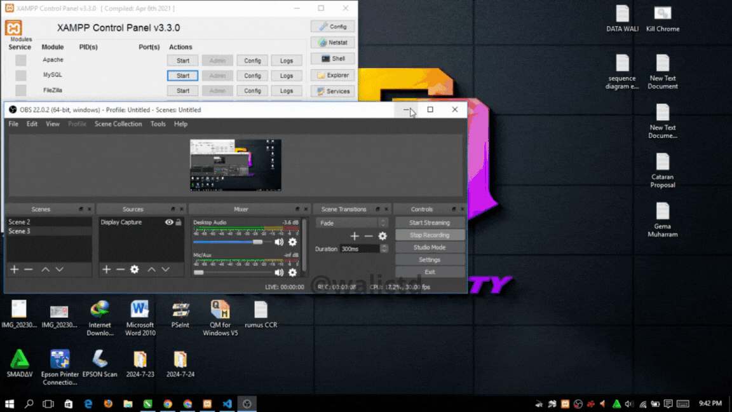Image resolution: width=732 pixels, height=412 pixels.
Task: Open Internet Download Manager desktop icon
Action: pos(99,318)
